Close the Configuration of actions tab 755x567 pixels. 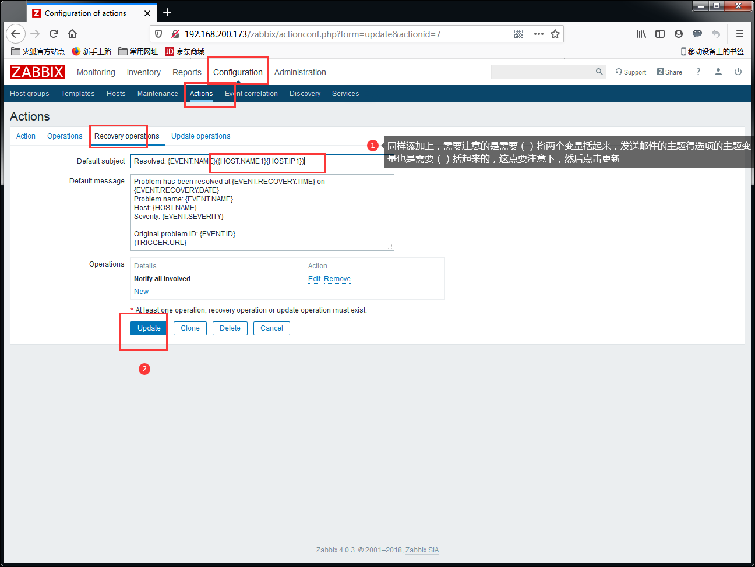point(147,13)
